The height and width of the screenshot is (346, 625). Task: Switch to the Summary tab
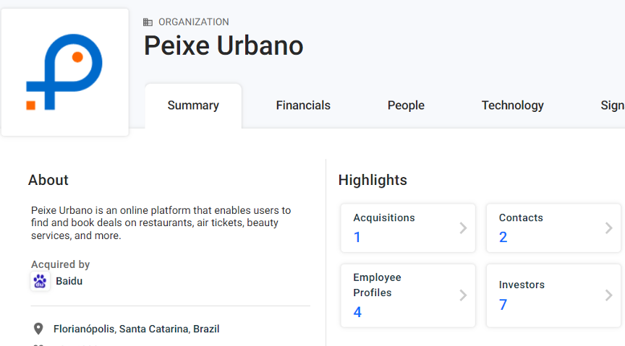193,105
